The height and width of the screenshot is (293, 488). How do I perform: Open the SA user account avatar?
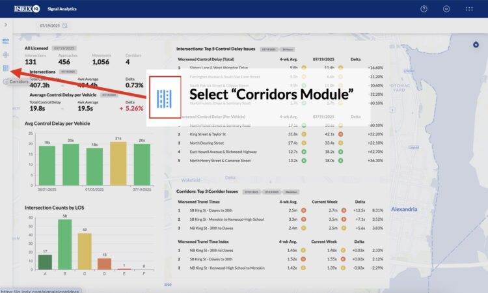pos(446,9)
